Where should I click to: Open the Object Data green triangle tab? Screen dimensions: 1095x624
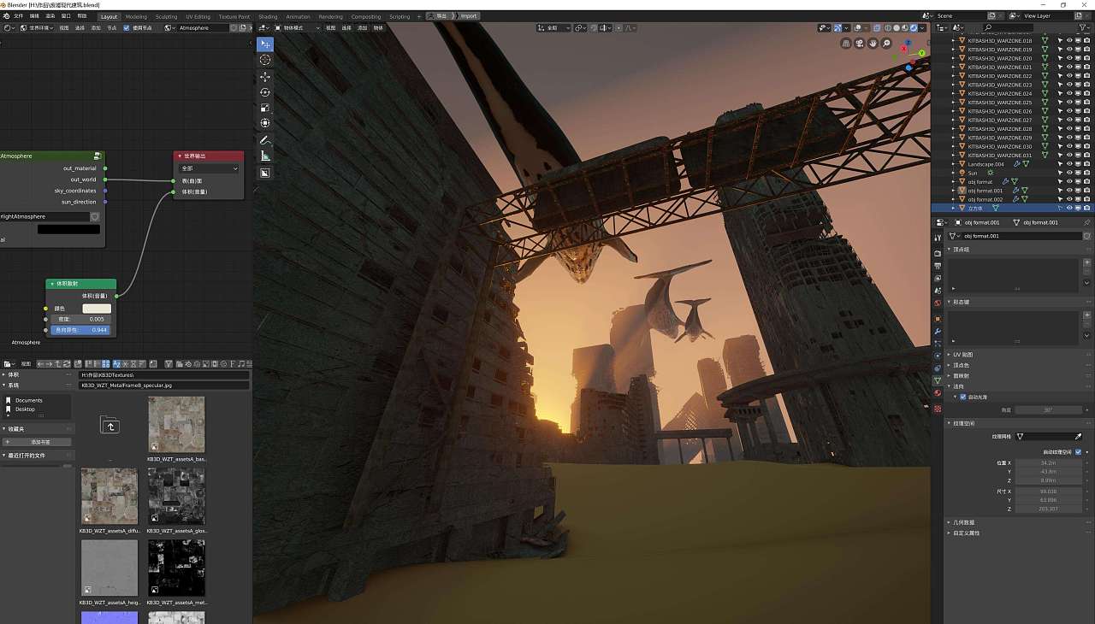(x=938, y=380)
